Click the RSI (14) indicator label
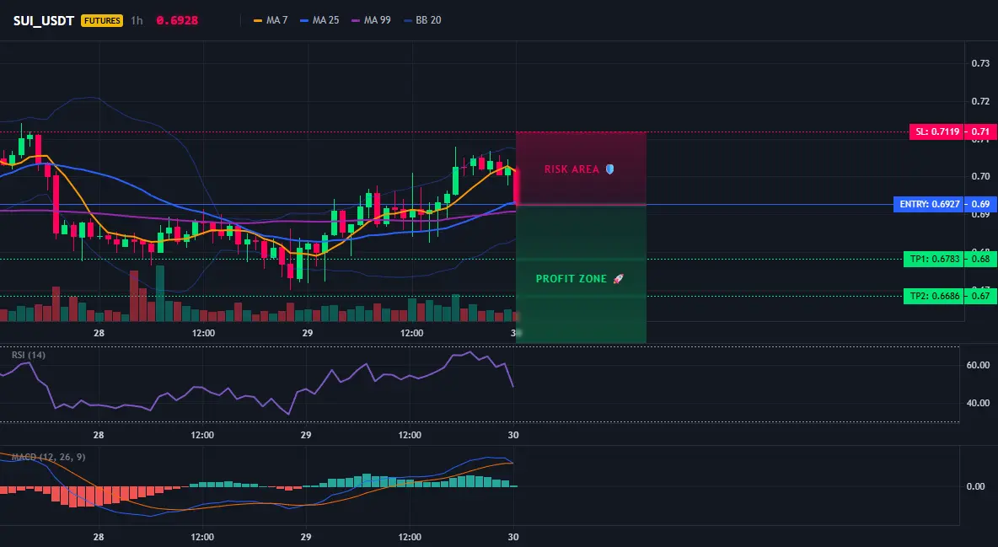The height and width of the screenshot is (547, 998). [x=29, y=355]
